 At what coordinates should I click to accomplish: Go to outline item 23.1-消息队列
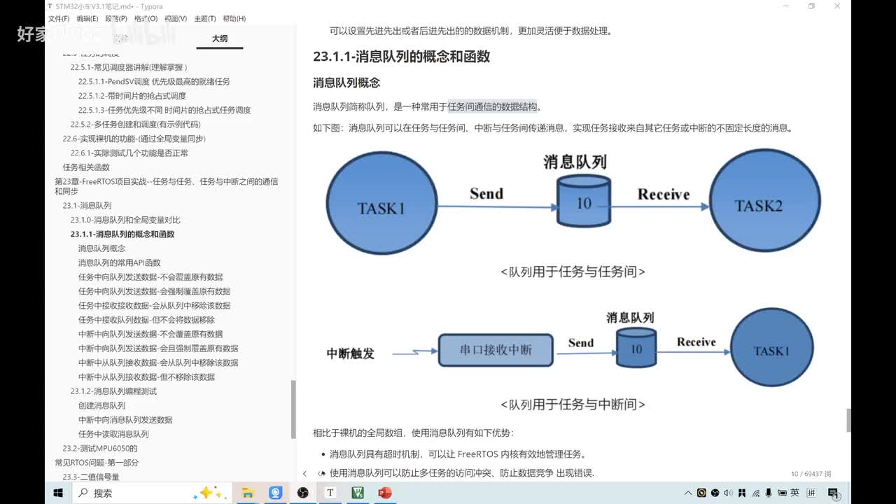click(87, 206)
